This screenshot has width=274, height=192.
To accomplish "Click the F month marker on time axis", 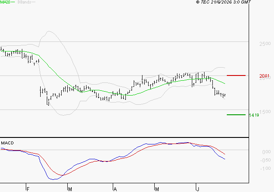I will pos(28,189).
